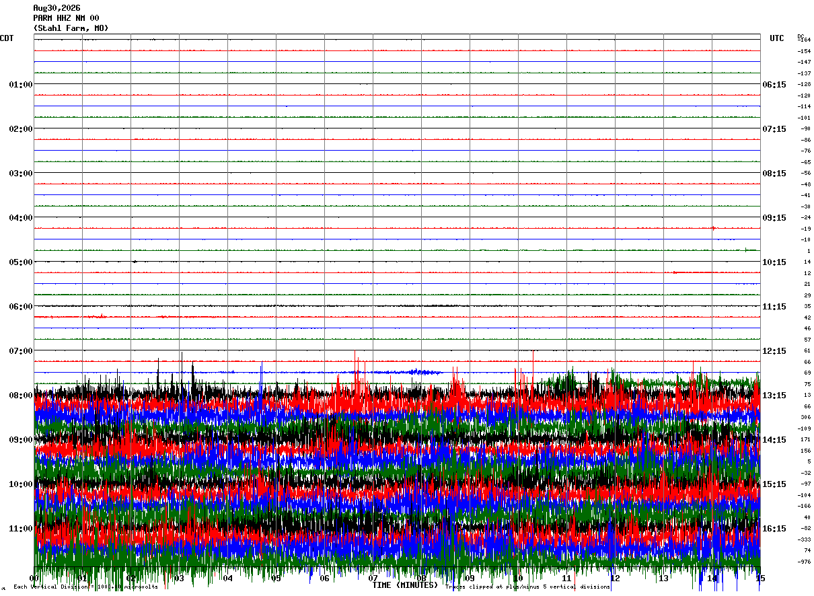Click the DC offset column header
Viewport: 814px width, 596px height.
pos(801,36)
